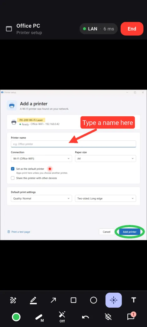This screenshot has height=327, width=147.
Task: Open the Paper size A4 dropdown
Action: click(x=106, y=158)
